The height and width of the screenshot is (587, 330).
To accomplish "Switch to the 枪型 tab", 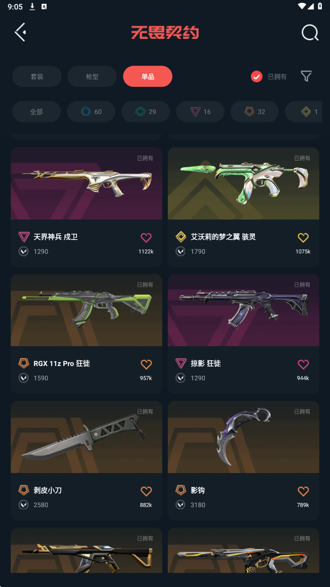I will click(92, 76).
